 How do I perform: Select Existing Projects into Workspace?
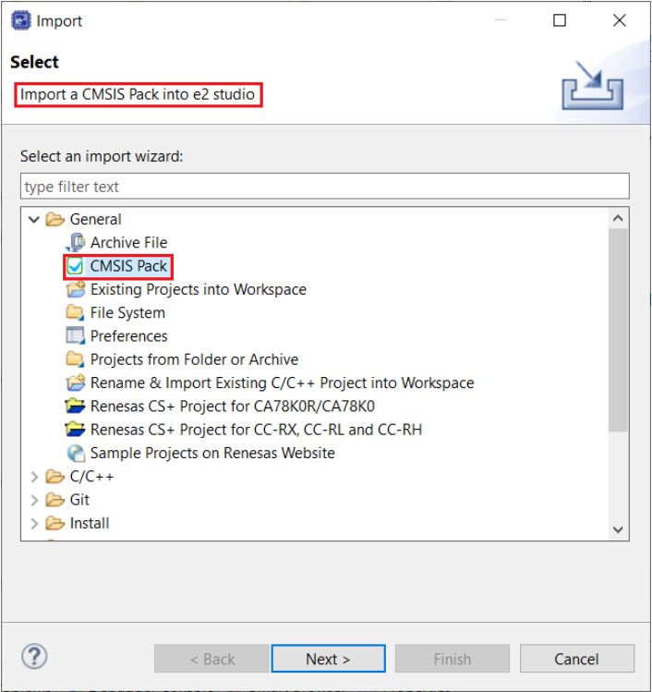click(x=198, y=289)
